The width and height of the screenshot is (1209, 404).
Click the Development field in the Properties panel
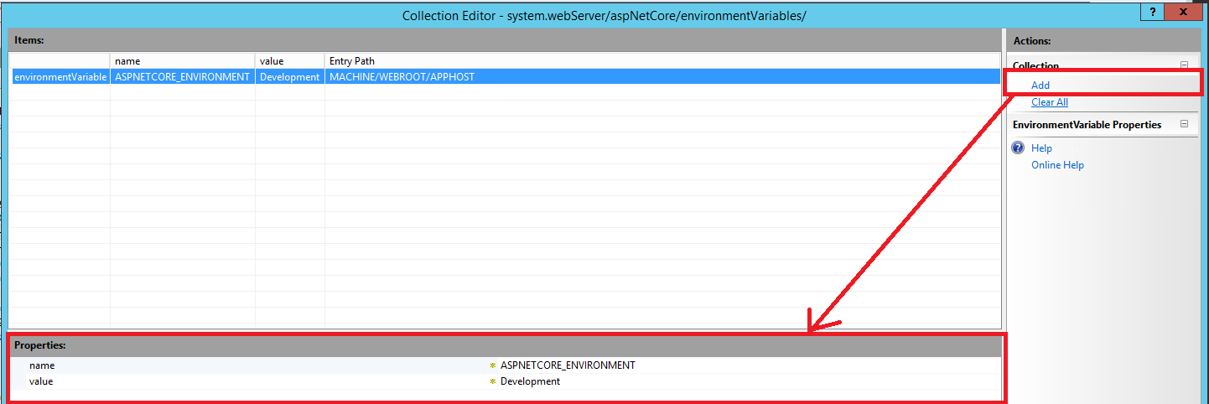(x=746, y=381)
